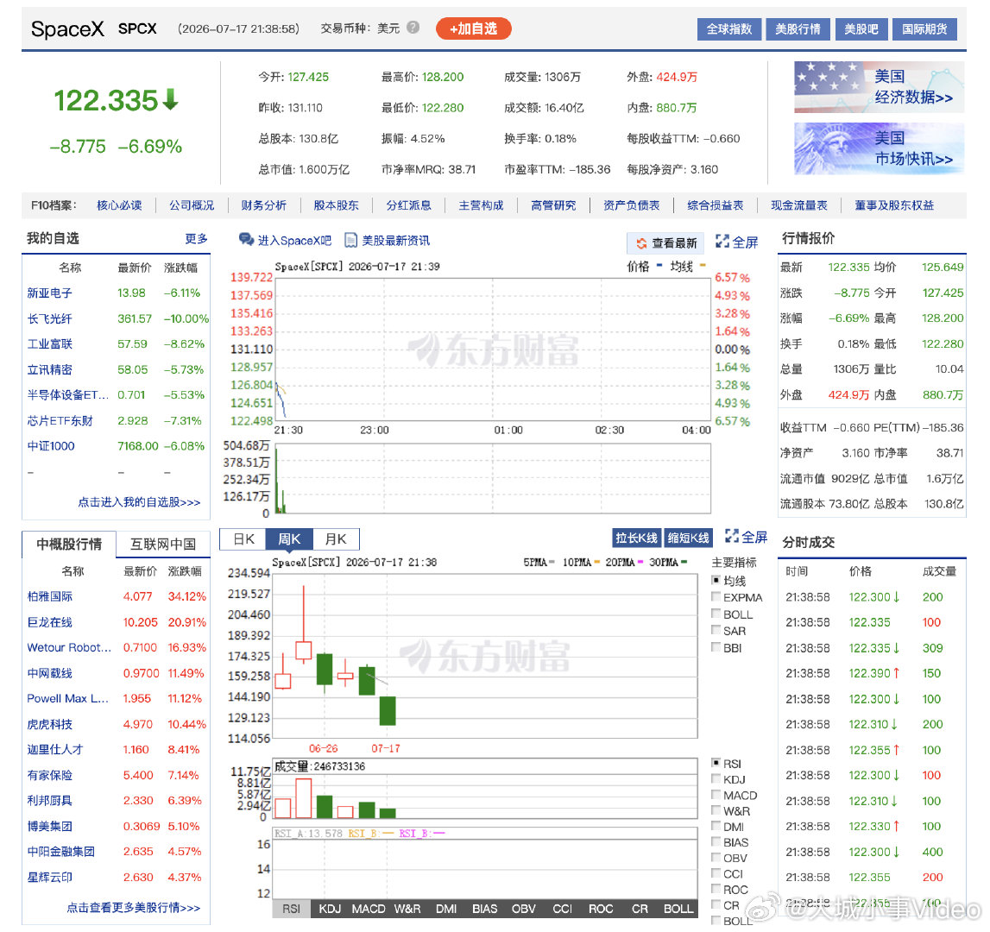This screenshot has height=932, width=990.
Task: Click the 全球指数 button
Action: coord(729,29)
